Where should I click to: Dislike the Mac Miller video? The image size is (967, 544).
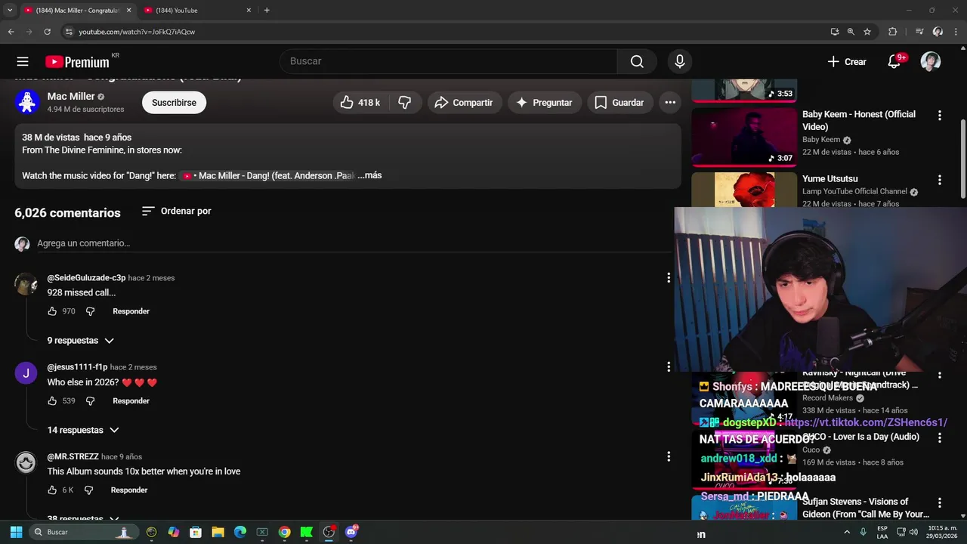405,103
